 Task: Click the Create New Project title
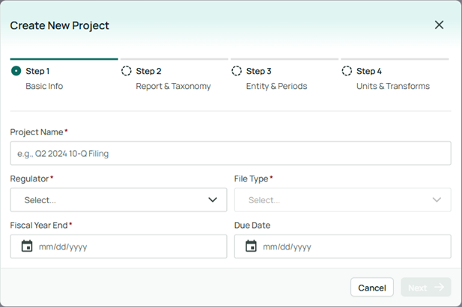pyautogui.click(x=59, y=25)
